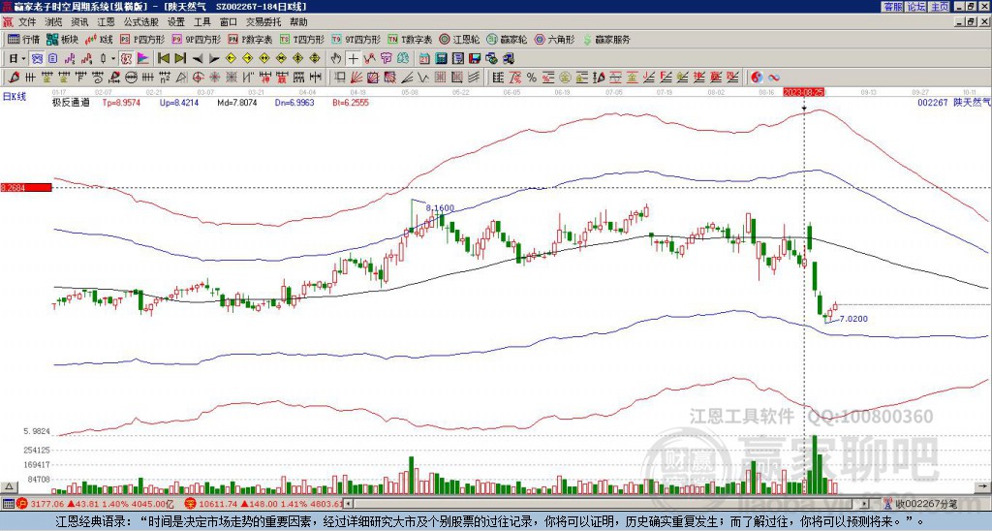Open the yin-yang taiji tool icon
This screenshot has width=992, height=531.
coord(757,78)
